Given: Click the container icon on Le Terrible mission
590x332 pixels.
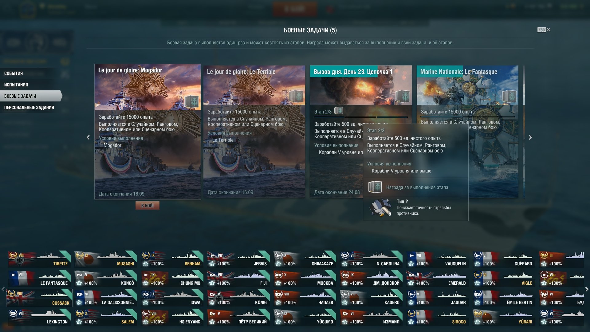Looking at the screenshot, I should tap(296, 96).
